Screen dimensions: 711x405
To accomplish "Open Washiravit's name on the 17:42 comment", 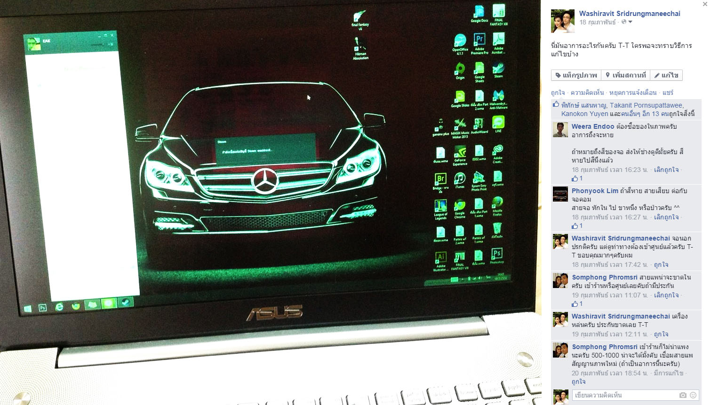I will point(621,238).
